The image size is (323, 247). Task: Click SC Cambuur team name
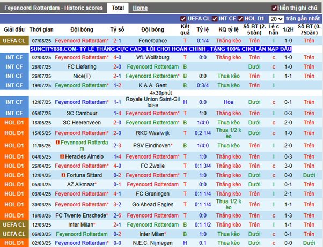tap(82, 113)
